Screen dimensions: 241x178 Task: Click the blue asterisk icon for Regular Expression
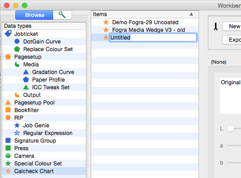17,133
